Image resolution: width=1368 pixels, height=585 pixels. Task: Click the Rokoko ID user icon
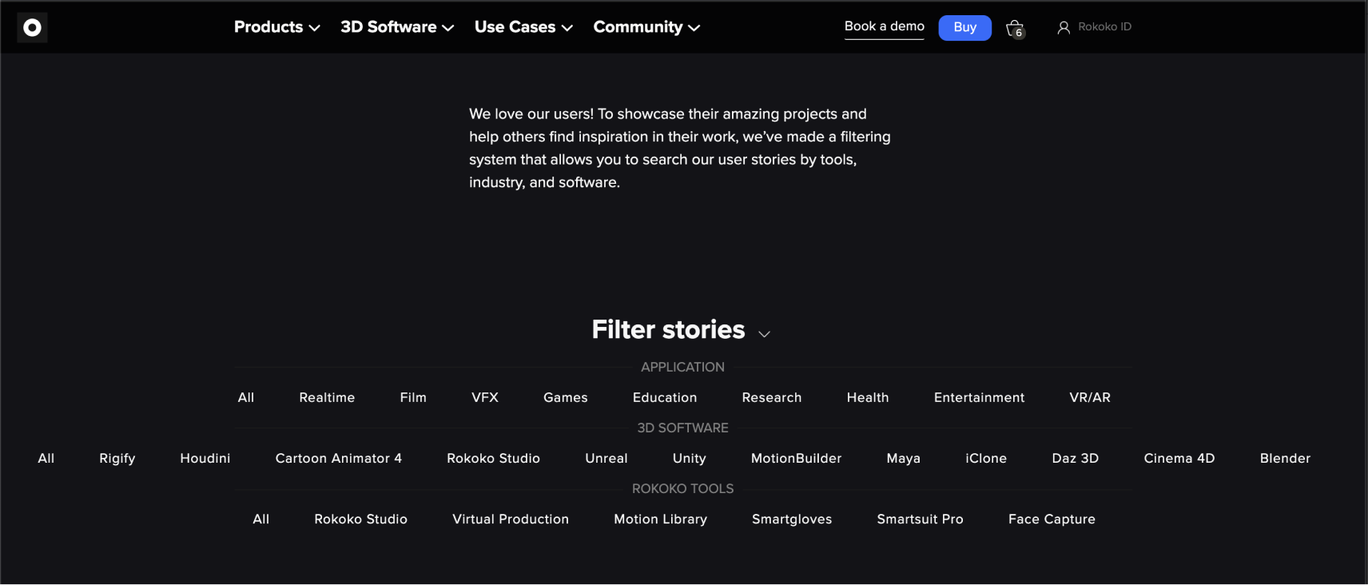pyautogui.click(x=1064, y=28)
